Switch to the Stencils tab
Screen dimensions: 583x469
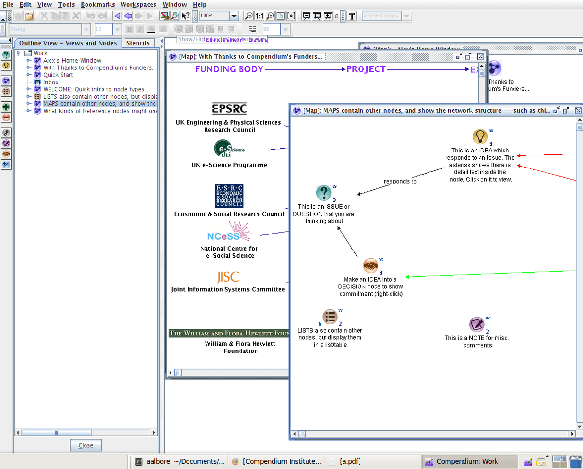[x=138, y=43]
